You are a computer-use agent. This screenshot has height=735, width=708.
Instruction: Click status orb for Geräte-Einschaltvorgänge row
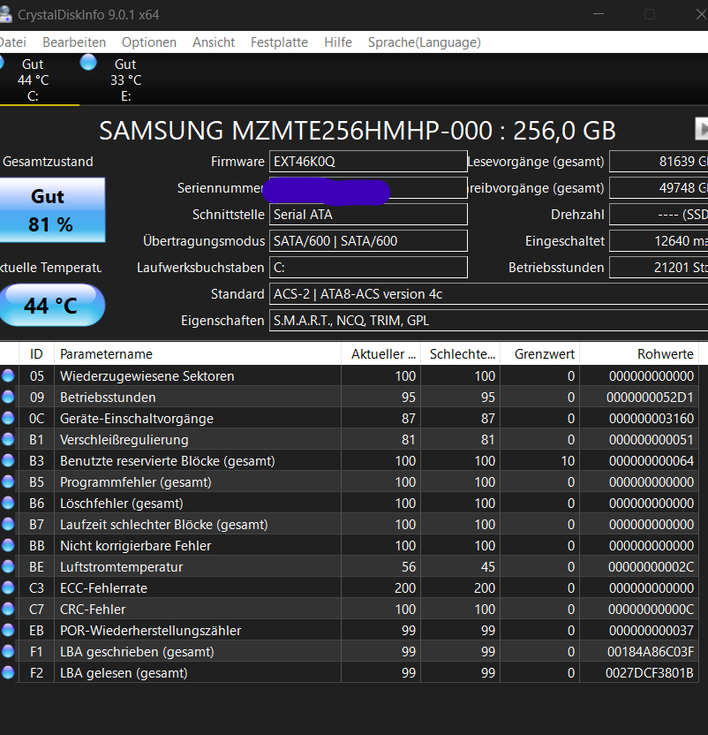(x=8, y=418)
